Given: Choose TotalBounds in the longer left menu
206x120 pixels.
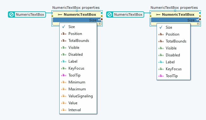Looking at the screenshot, I should (78, 41).
